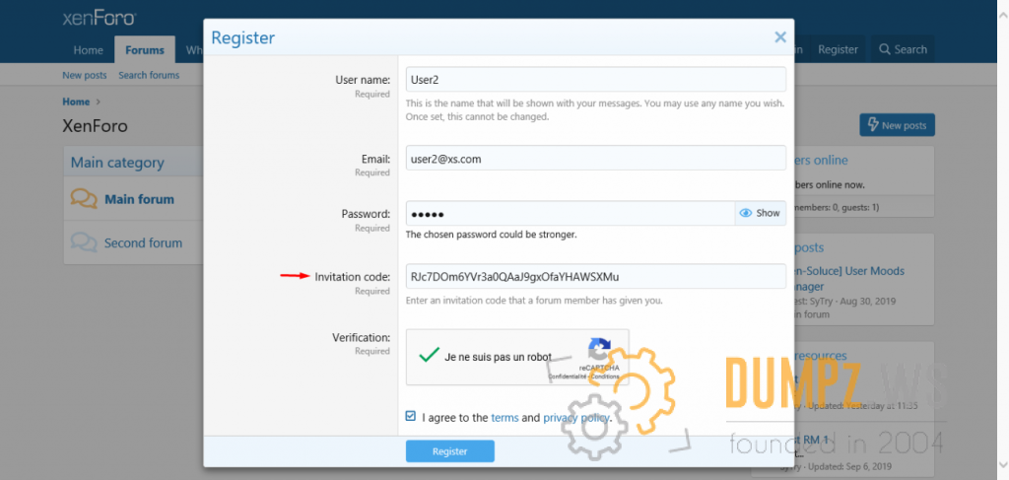The height and width of the screenshot is (480, 1009).
Task: Submit the form with Register button
Action: pyautogui.click(x=449, y=451)
